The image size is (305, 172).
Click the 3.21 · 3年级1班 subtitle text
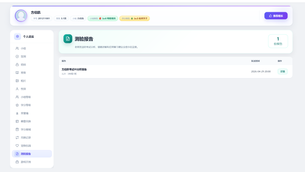(x=69, y=74)
